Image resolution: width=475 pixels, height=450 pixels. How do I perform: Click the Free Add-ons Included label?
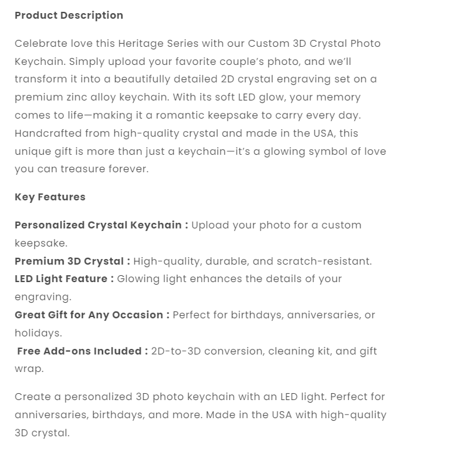click(x=82, y=351)
